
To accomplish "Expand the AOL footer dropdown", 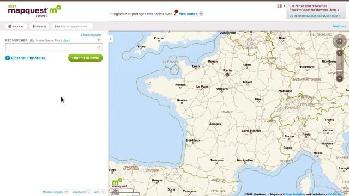I will click(103, 192).
